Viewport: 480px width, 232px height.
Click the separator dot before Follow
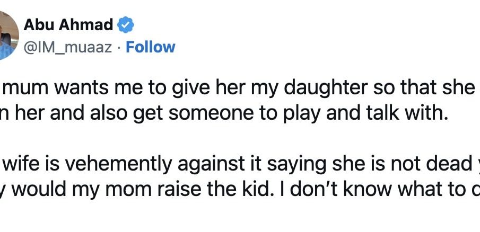119,48
